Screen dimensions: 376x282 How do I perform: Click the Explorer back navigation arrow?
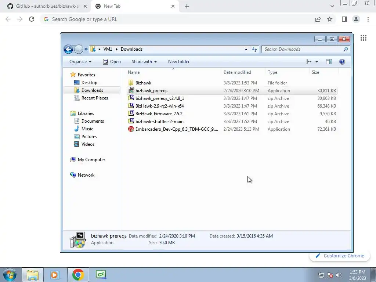click(x=68, y=50)
